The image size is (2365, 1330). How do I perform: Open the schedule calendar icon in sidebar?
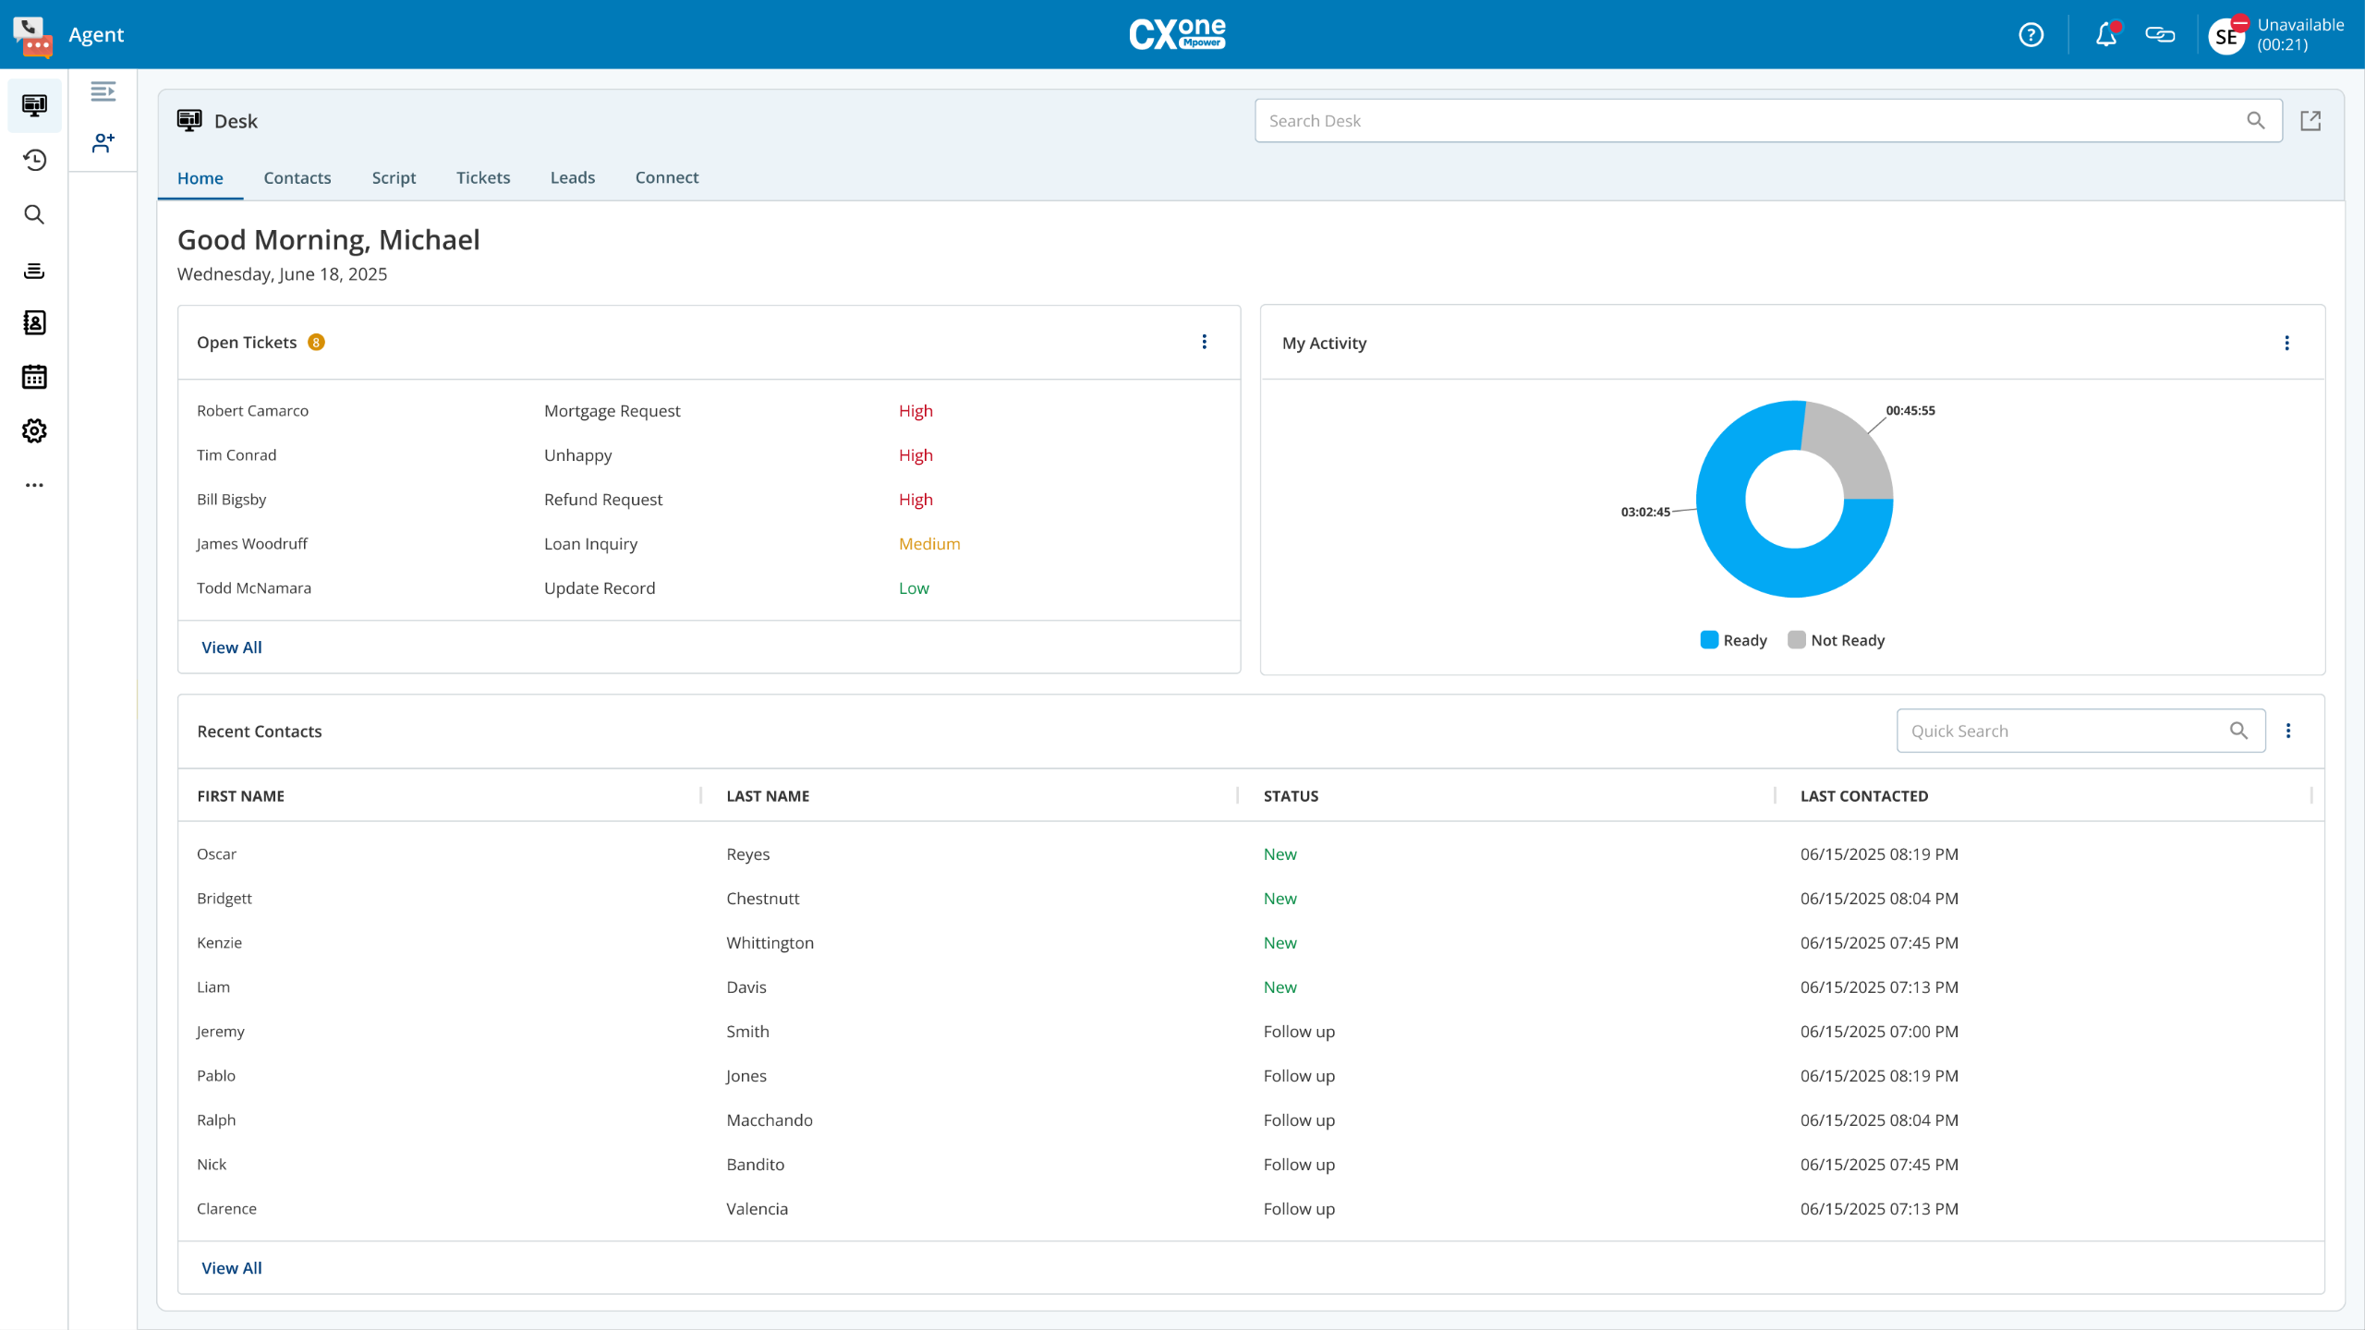34,377
